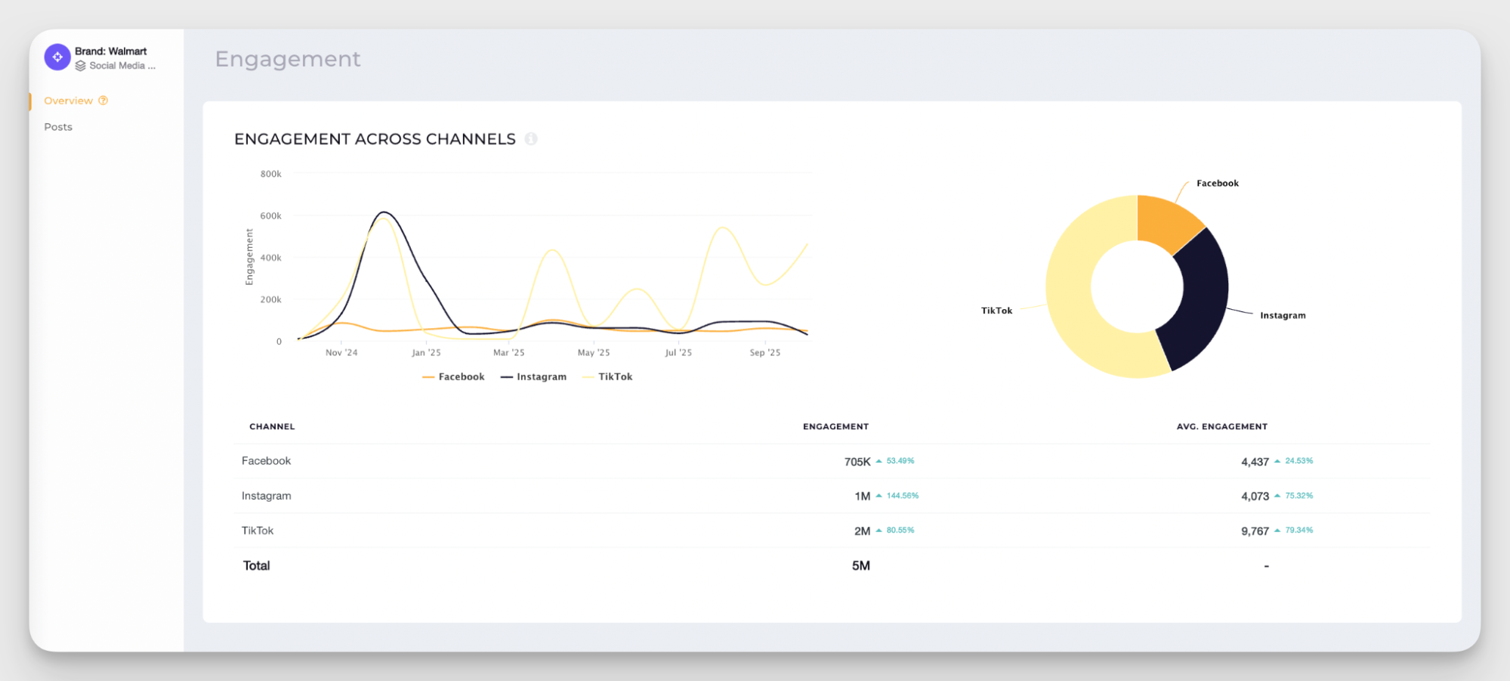Sort by the Engagement column header
Image resolution: width=1510 pixels, height=681 pixels.
coord(835,426)
